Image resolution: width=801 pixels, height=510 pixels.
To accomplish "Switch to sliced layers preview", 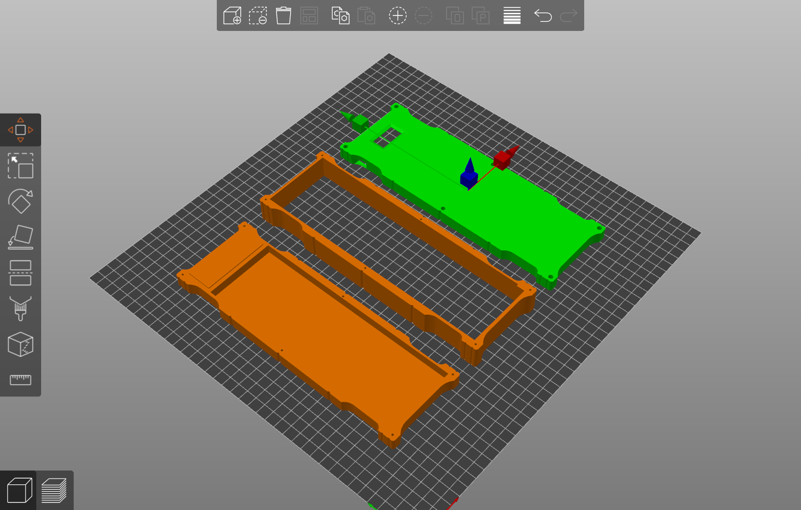I will 54,490.
